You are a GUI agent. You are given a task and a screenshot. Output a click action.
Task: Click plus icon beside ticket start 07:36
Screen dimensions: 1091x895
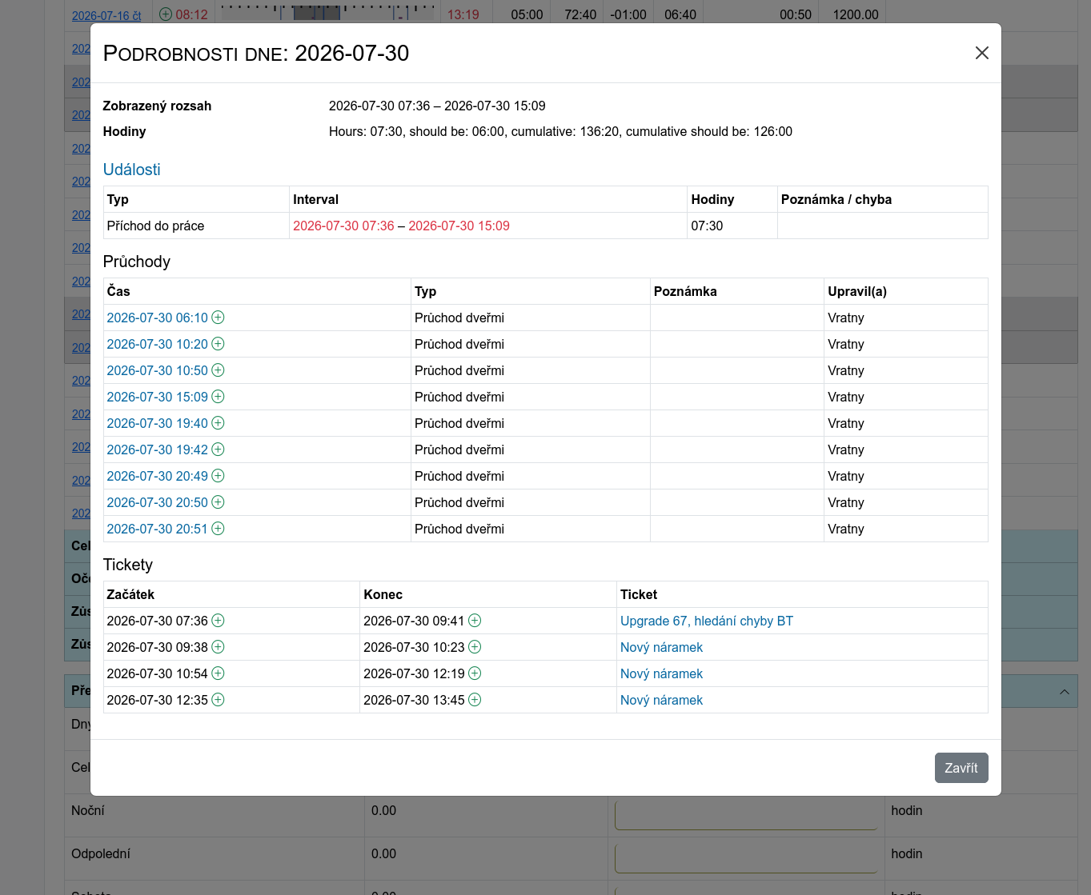click(218, 621)
